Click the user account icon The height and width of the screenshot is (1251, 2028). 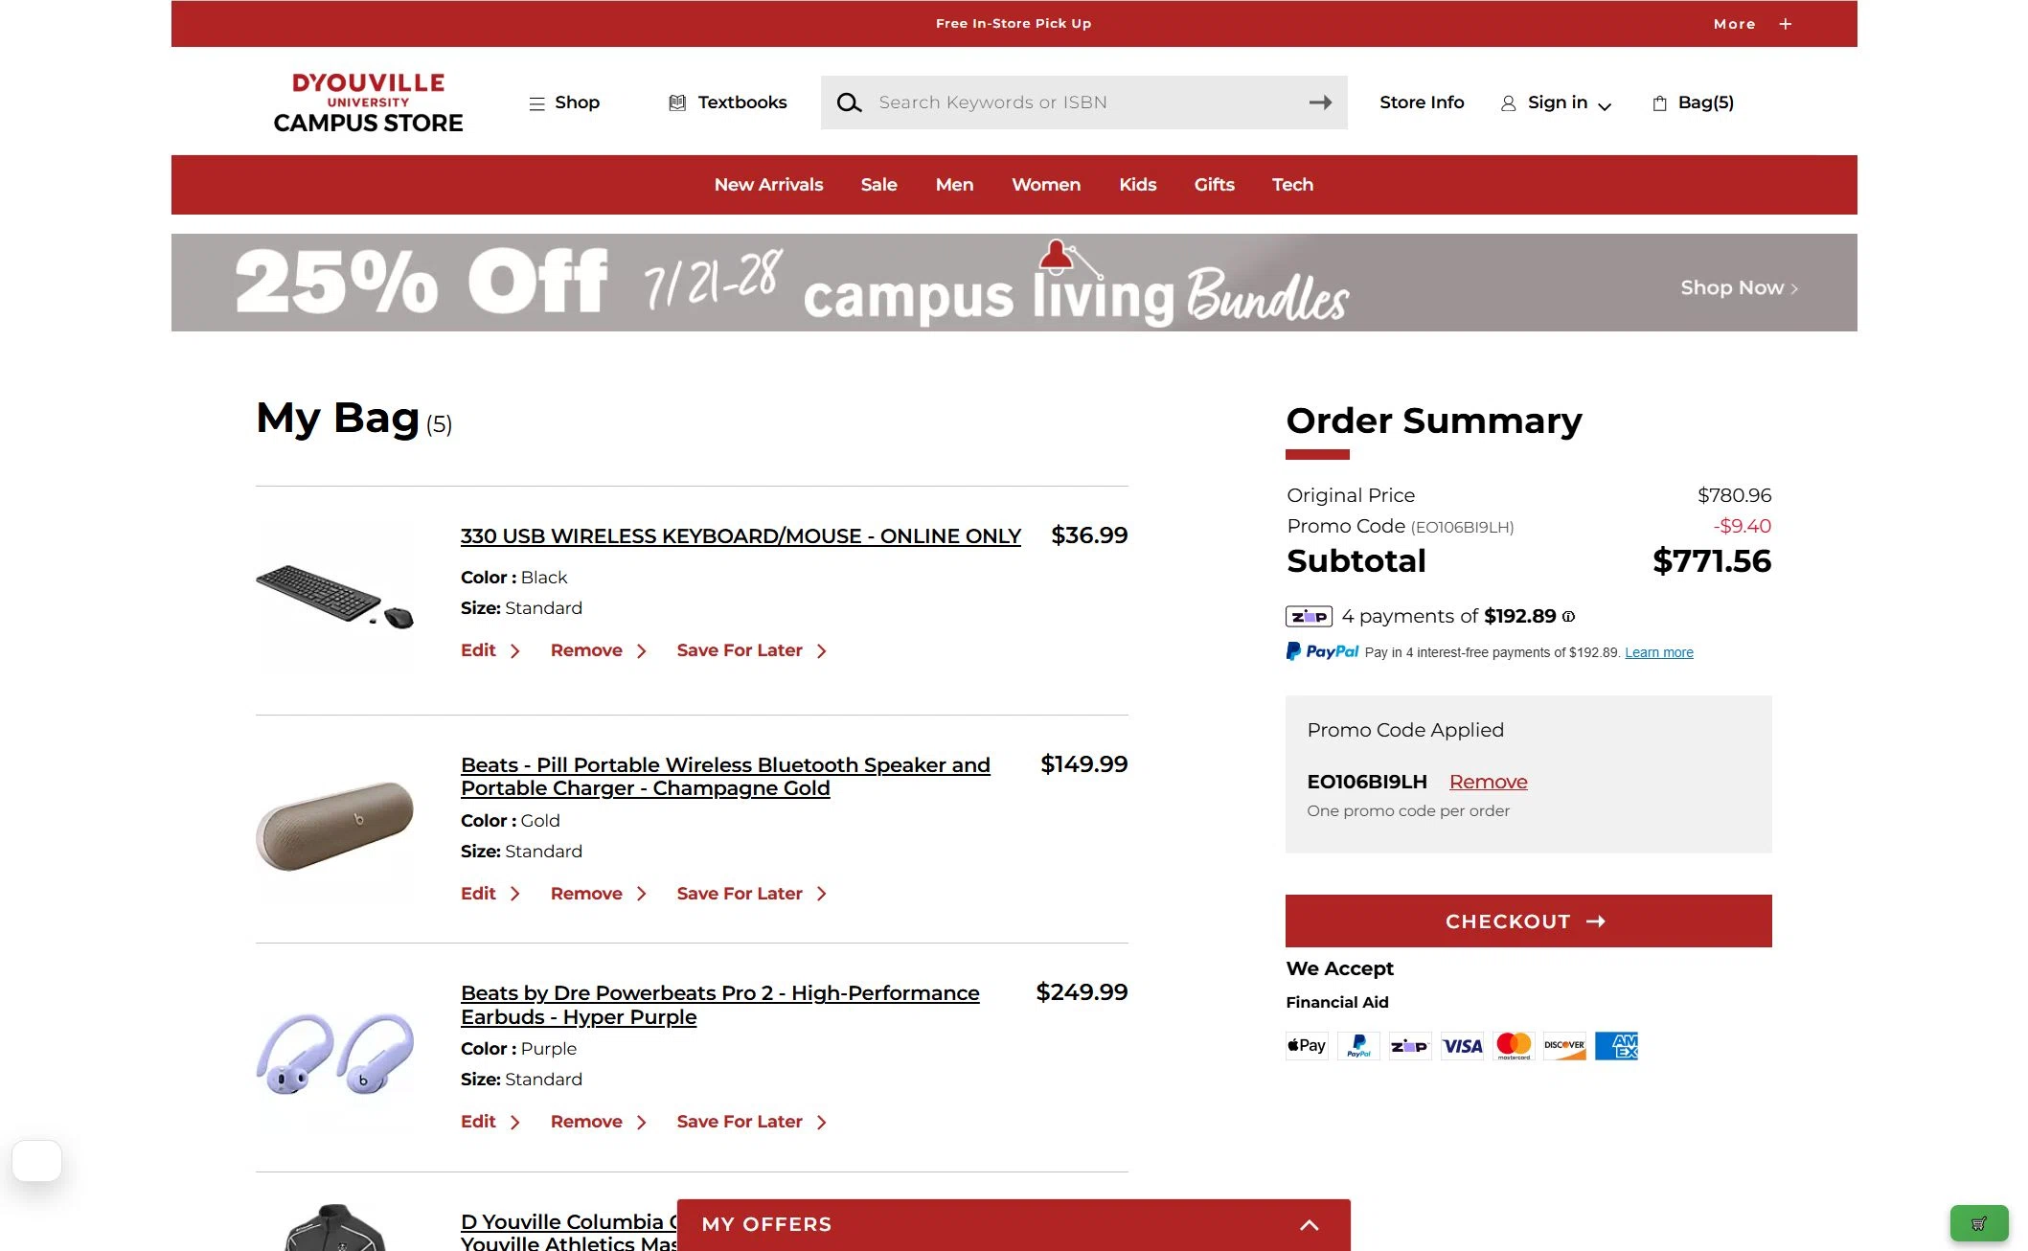(x=1508, y=102)
